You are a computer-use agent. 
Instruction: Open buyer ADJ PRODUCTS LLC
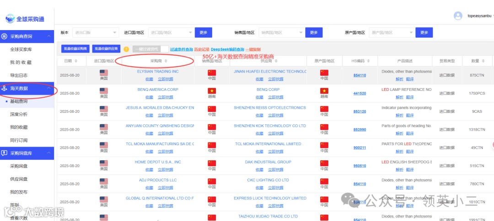(158, 180)
